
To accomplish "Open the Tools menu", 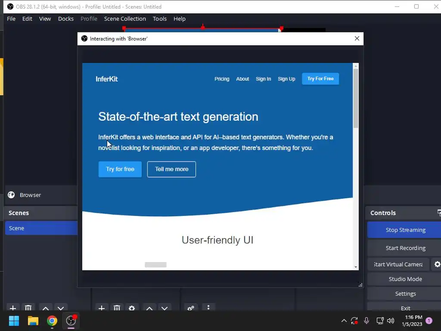I will pos(160,19).
